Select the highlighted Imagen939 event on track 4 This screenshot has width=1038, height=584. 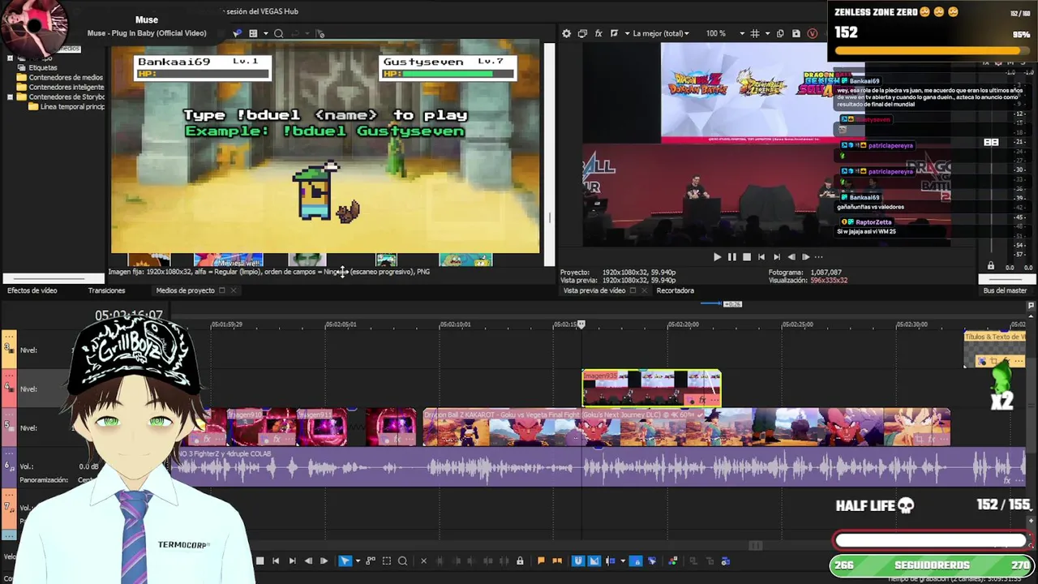651,389
